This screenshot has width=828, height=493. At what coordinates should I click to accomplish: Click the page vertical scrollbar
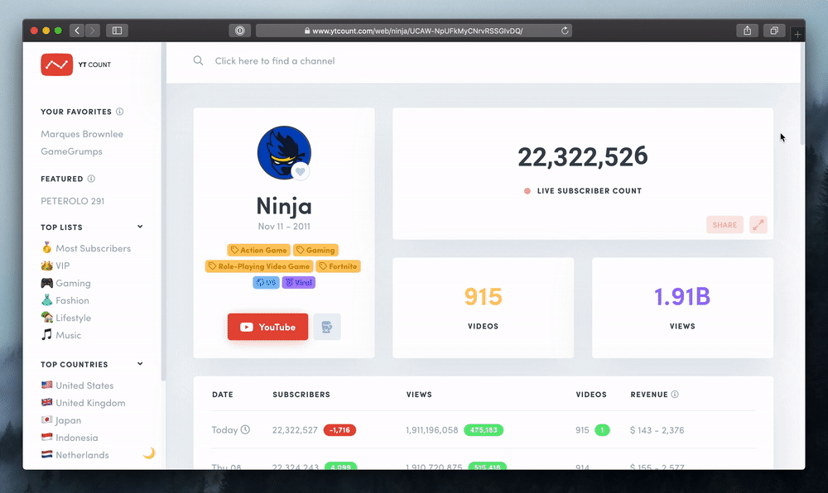(x=802, y=95)
